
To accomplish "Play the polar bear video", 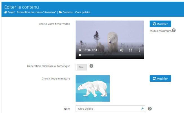I will pos(80,50).
